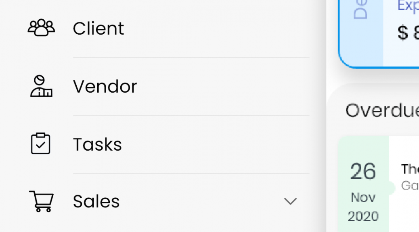This screenshot has width=419, height=232.
Task: Click the 26 Nov 2020 date badge
Action: coord(363,184)
